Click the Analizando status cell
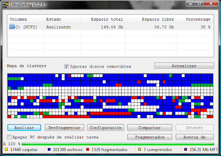Screen dimensions: 221x156 click(58, 27)
